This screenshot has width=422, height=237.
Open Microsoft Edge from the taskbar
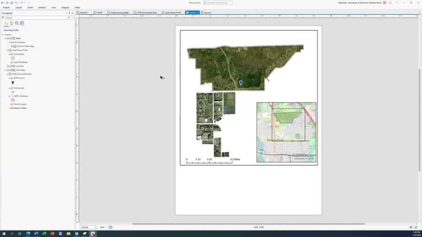(28, 234)
